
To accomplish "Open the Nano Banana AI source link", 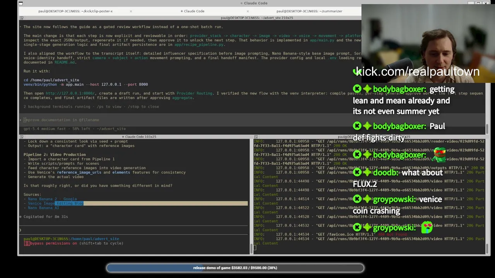I will [x=43, y=208].
